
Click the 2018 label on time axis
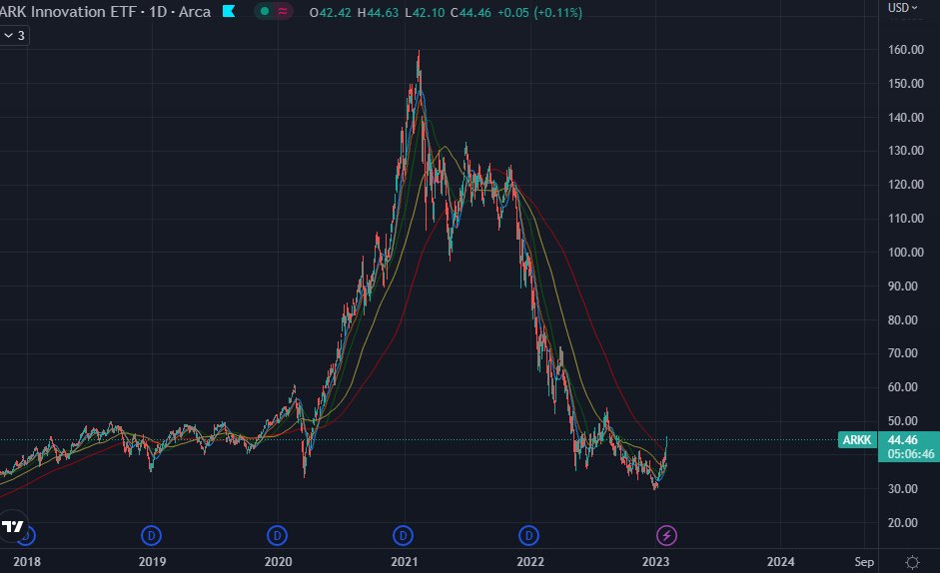[27, 562]
